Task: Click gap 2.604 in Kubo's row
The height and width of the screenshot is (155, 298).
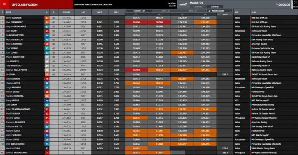Action: (x=116, y=148)
